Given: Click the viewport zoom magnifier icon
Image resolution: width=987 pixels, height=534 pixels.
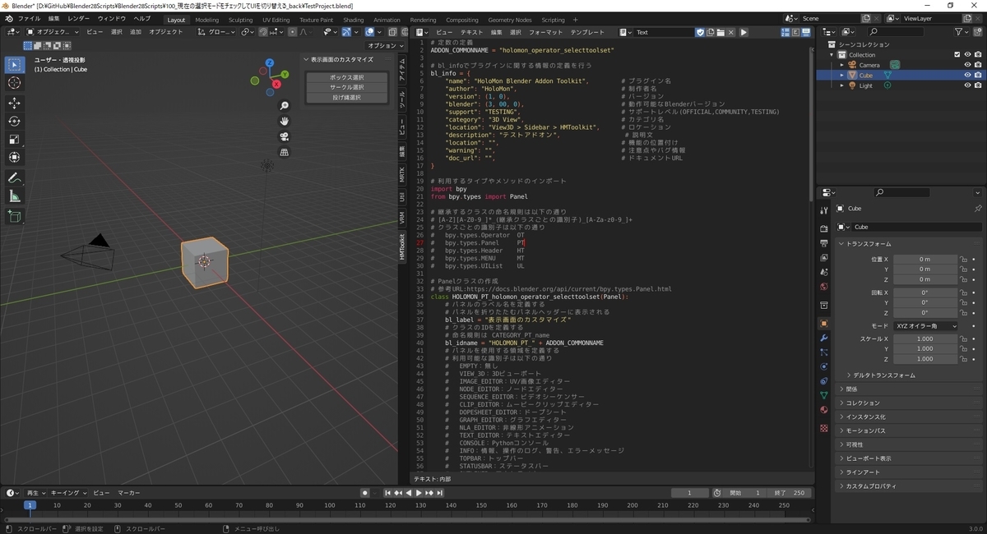Looking at the screenshot, I should (x=285, y=105).
